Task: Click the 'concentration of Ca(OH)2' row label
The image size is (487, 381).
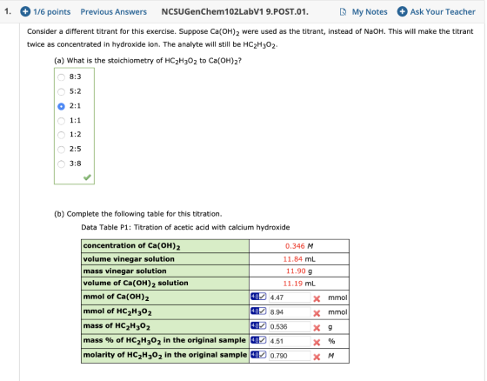Action: (131, 246)
